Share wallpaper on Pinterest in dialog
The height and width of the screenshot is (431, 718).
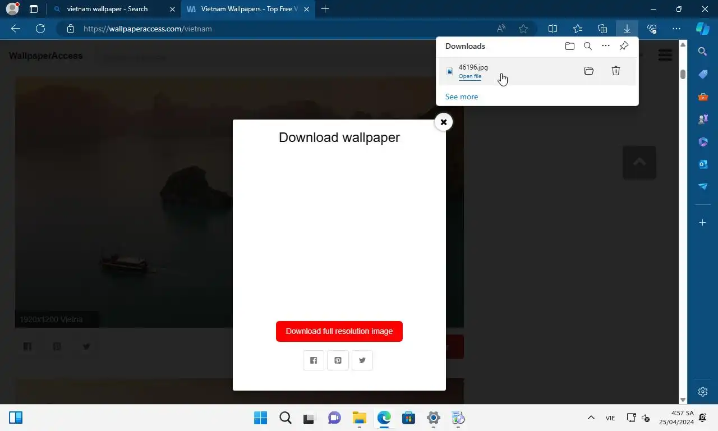point(338,360)
